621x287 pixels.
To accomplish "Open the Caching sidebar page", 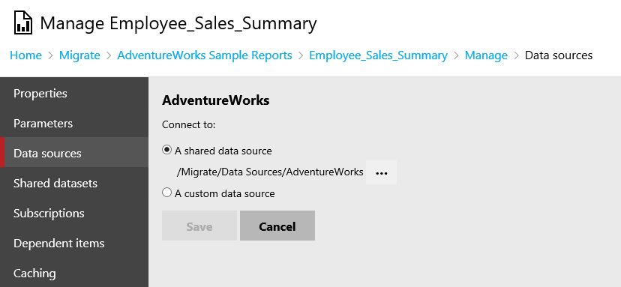I will click(74, 274).
